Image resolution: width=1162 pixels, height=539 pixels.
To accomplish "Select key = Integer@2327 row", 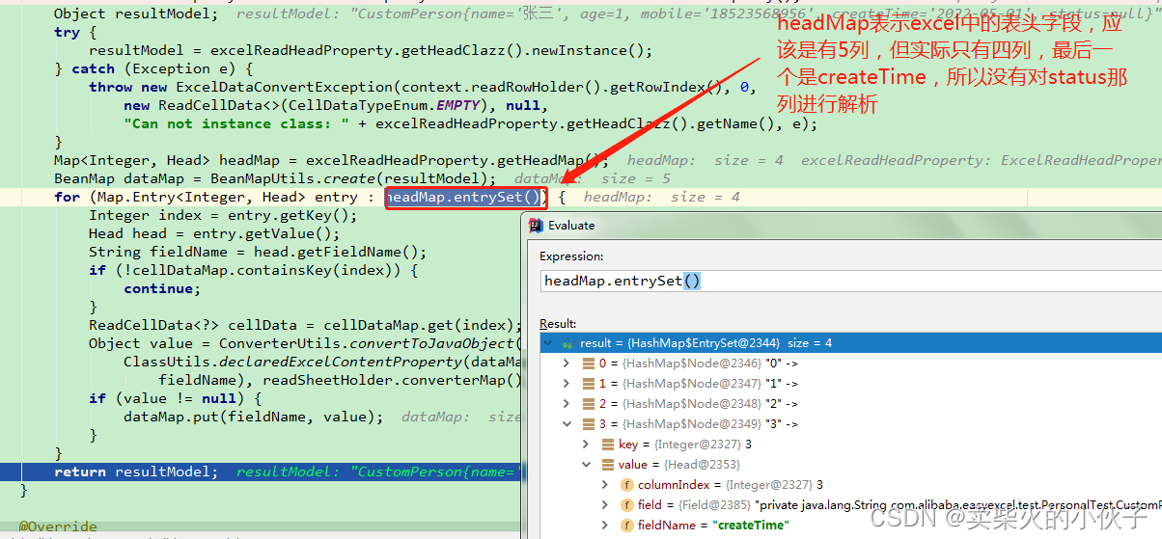I will (x=850, y=445).
